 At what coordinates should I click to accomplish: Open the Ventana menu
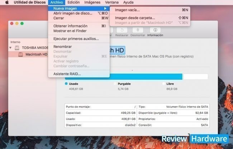112,2
